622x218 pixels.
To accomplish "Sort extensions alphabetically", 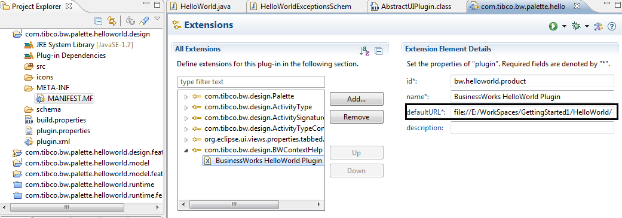I will click(364, 50).
